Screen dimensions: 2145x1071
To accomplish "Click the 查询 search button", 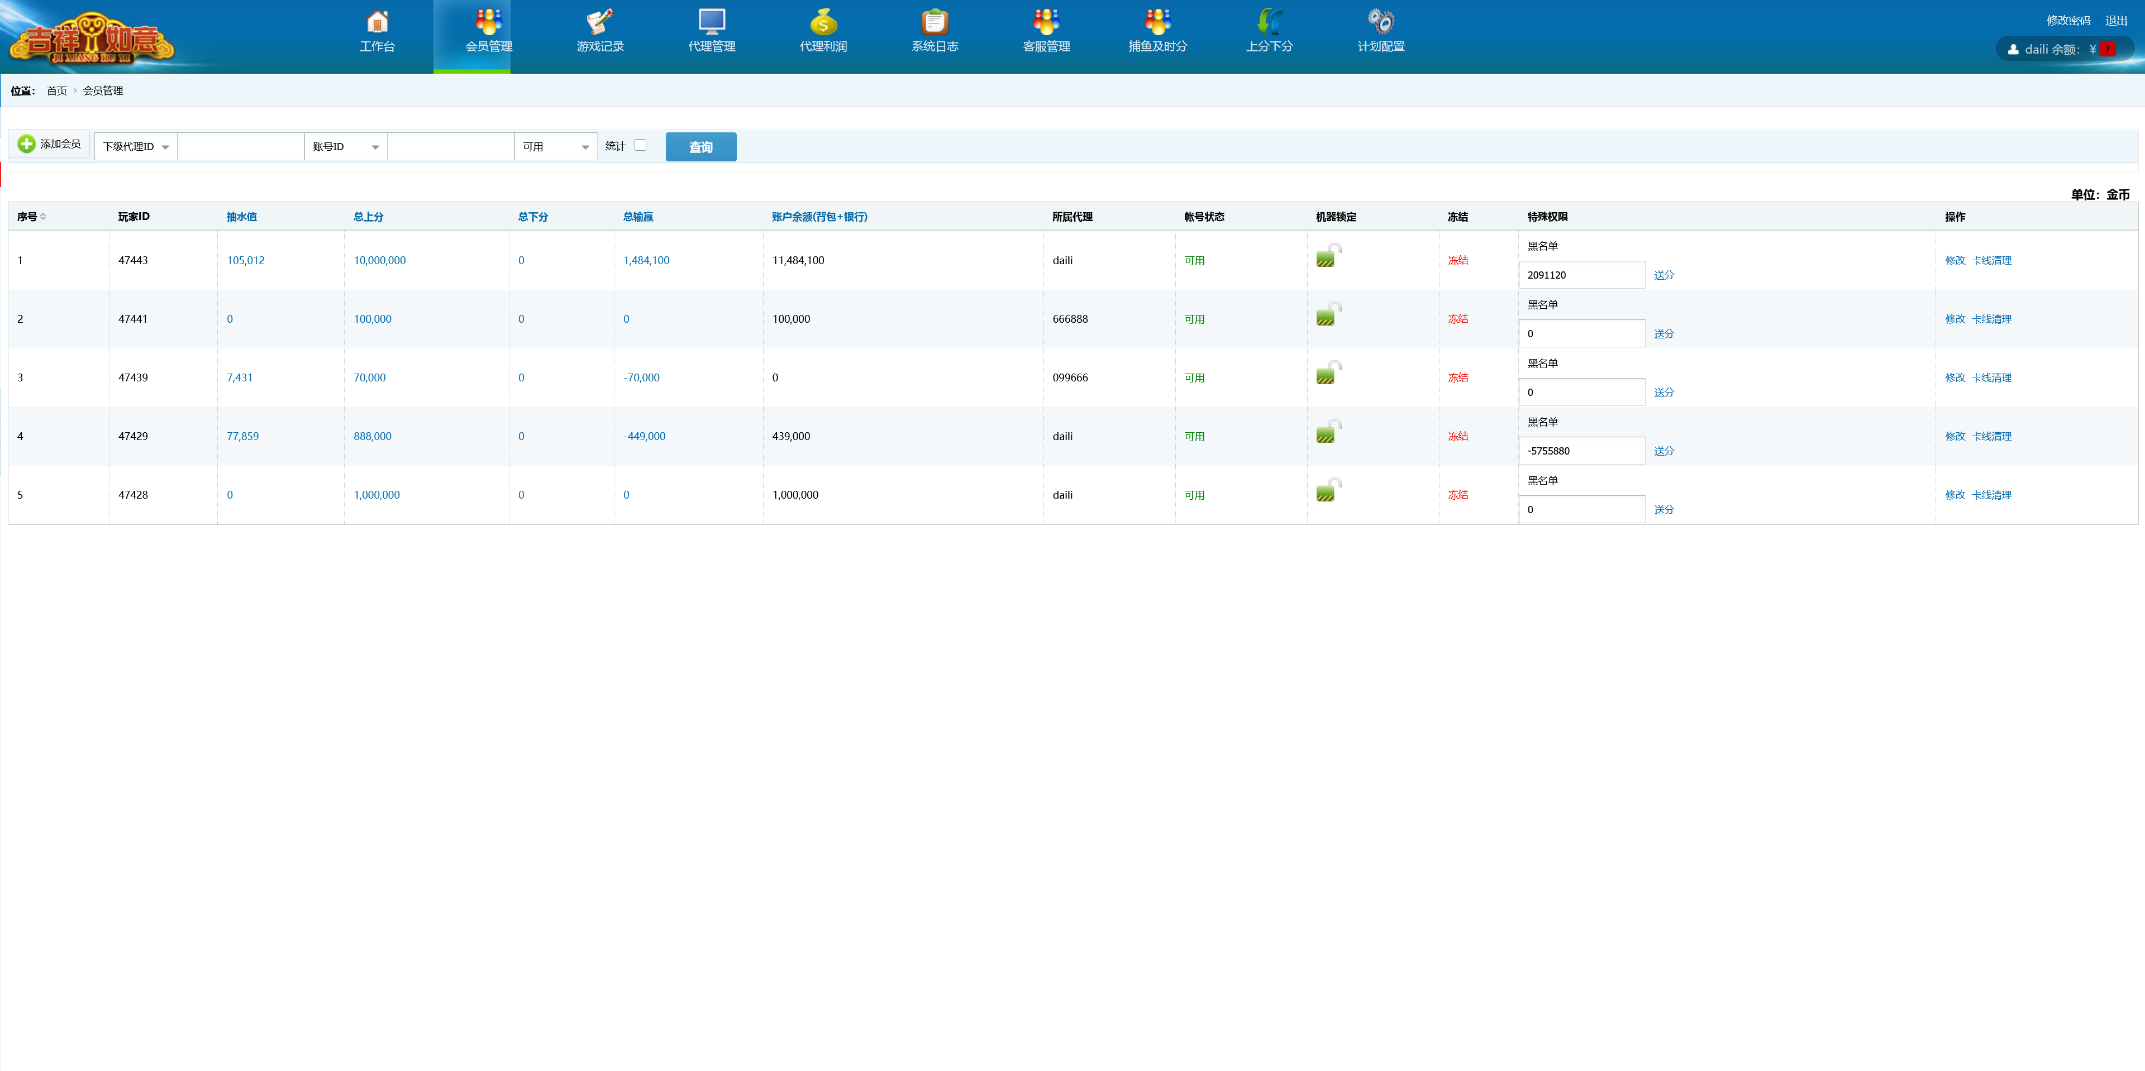I will (700, 147).
